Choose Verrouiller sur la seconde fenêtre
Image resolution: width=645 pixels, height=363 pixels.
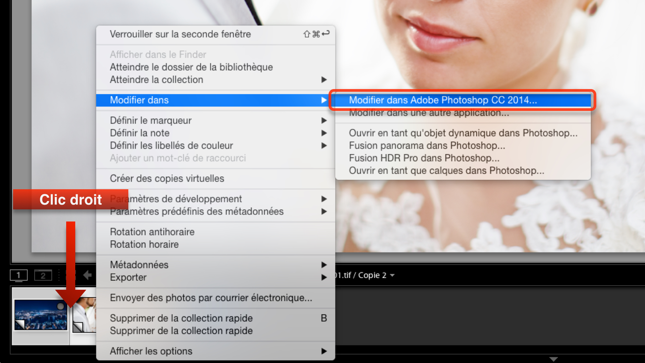pyautogui.click(x=180, y=34)
